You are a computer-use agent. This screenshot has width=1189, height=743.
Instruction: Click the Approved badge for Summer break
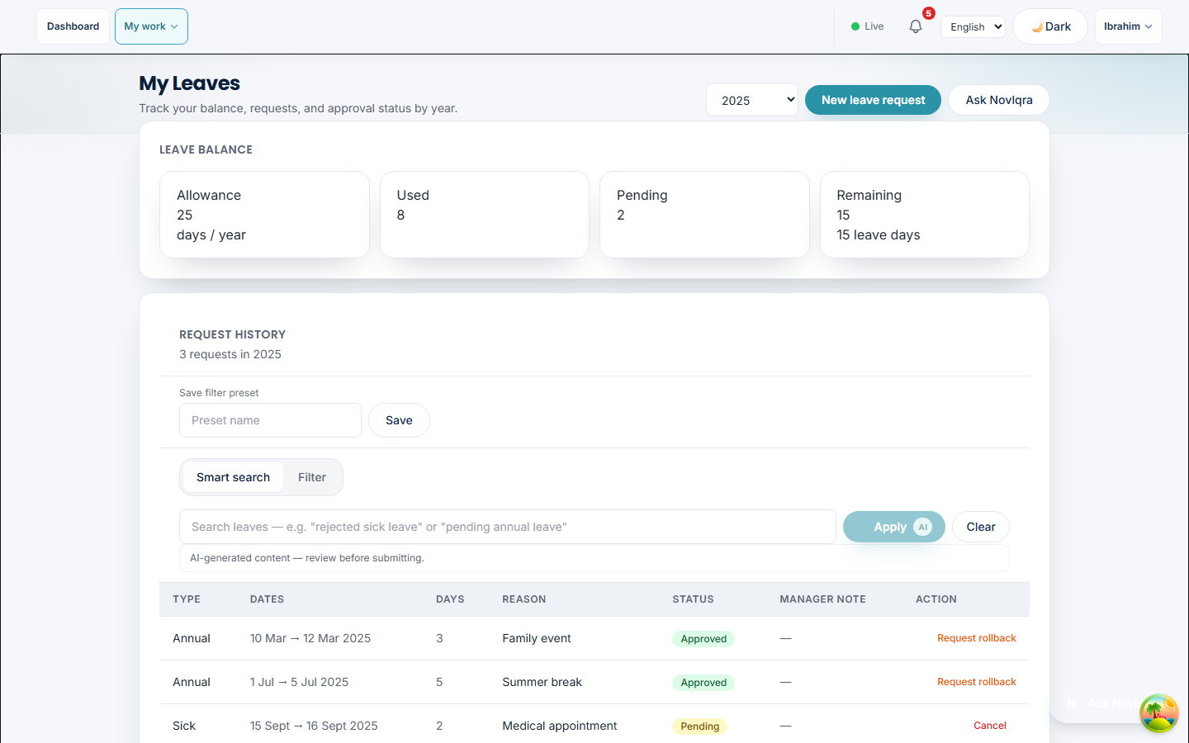703,683
